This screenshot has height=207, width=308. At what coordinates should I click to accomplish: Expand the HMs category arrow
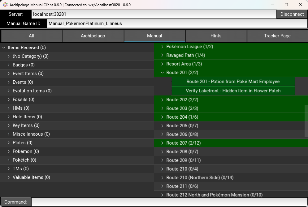(9, 108)
